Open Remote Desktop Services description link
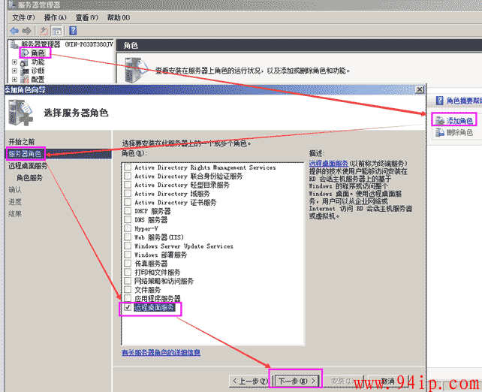The width and height of the screenshot is (482, 392). (329, 163)
